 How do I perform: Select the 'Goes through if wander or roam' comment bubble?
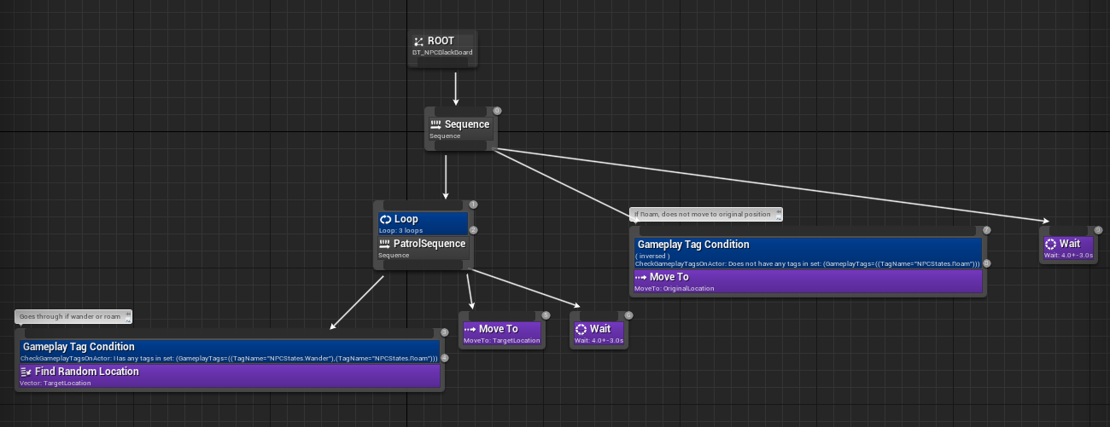pyautogui.click(x=73, y=316)
